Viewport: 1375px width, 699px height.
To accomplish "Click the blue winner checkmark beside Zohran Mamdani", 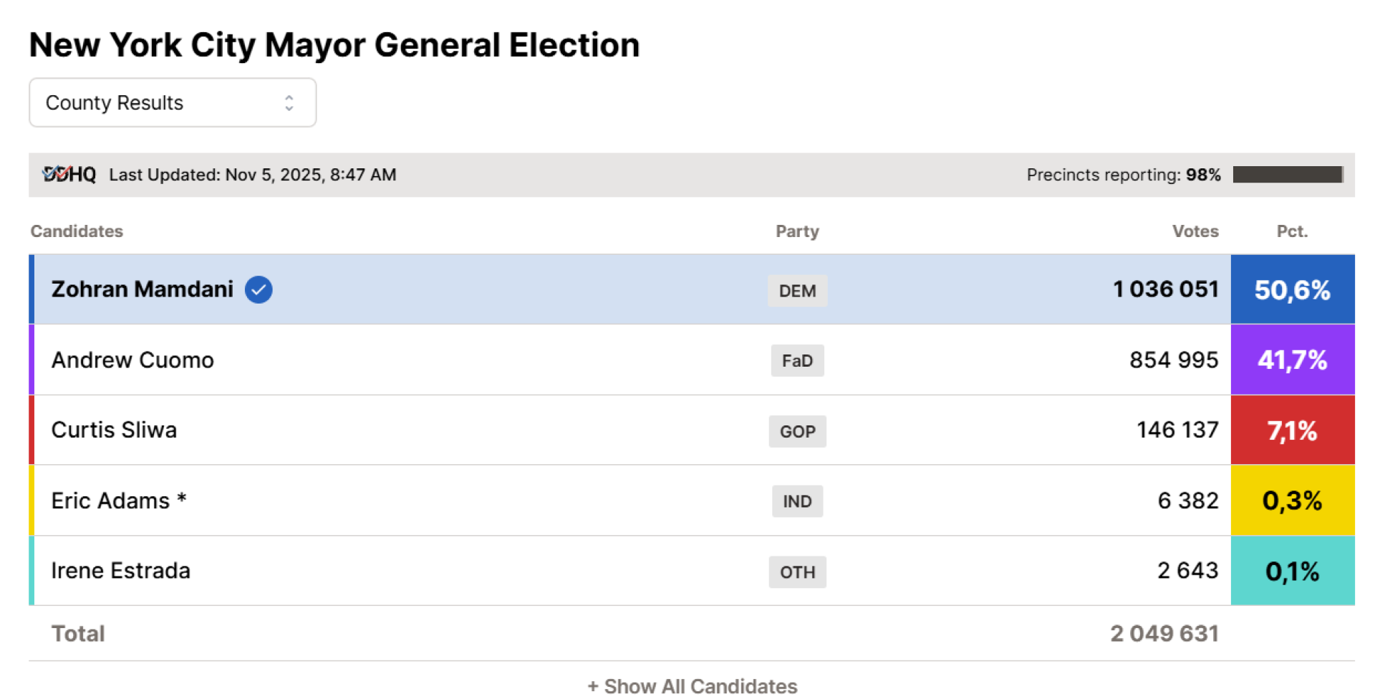I will click(259, 290).
